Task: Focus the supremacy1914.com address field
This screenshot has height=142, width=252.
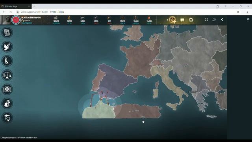Action: pos(34,12)
